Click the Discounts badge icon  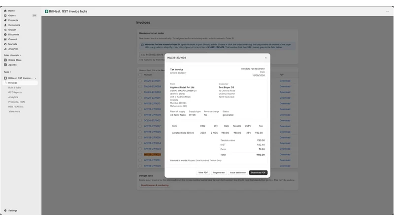5,34
